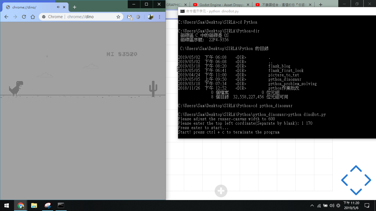Go back in the Chrome dino window
Screen dimensions: 376x211
point(6,17)
